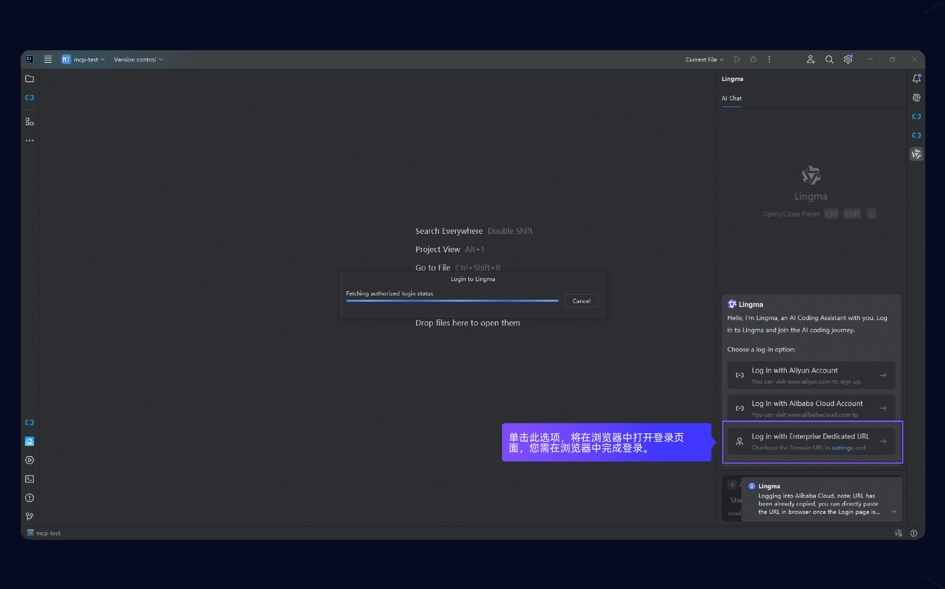The width and height of the screenshot is (945, 589).
Task: Show more tool windows ellipsis in left bar
Action: pos(30,141)
